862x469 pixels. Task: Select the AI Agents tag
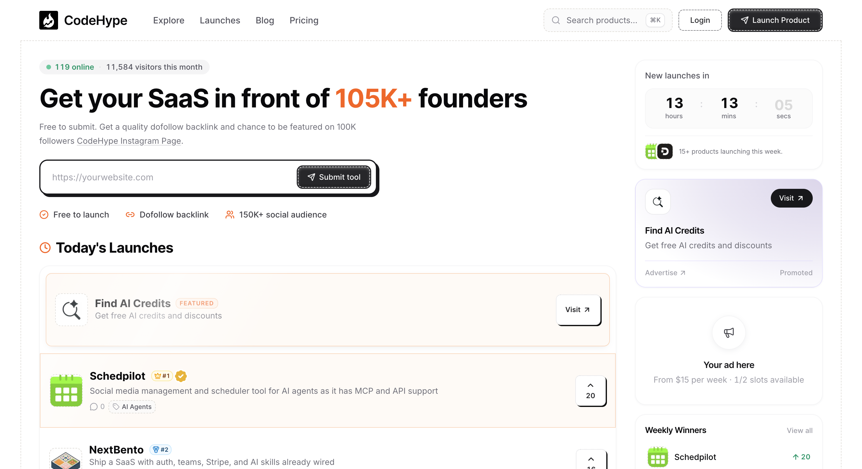pos(132,407)
